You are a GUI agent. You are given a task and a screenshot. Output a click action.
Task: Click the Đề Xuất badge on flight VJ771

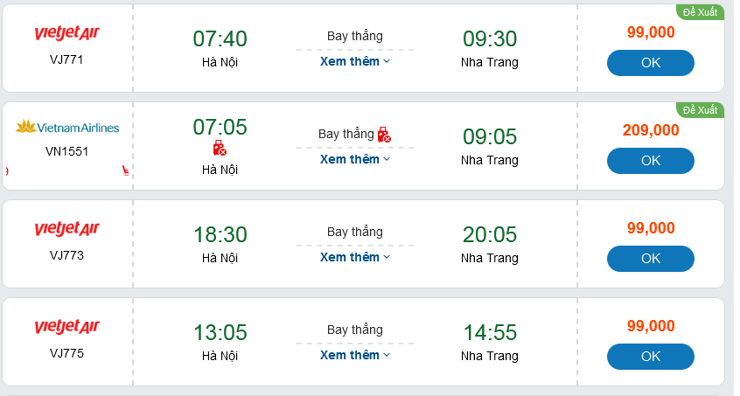(x=700, y=12)
